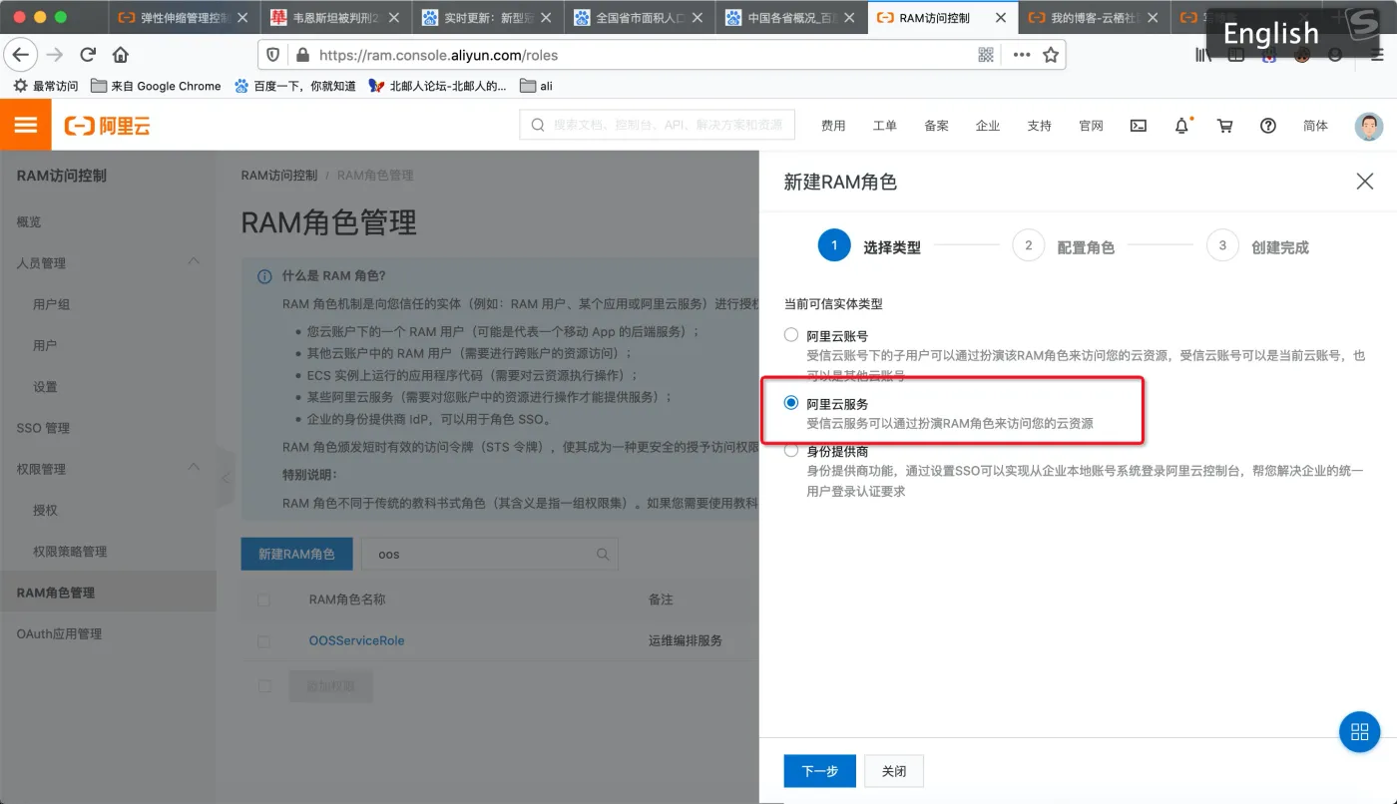Click the shield tracking protection icon
The width and height of the screenshot is (1397, 804).
click(273, 55)
